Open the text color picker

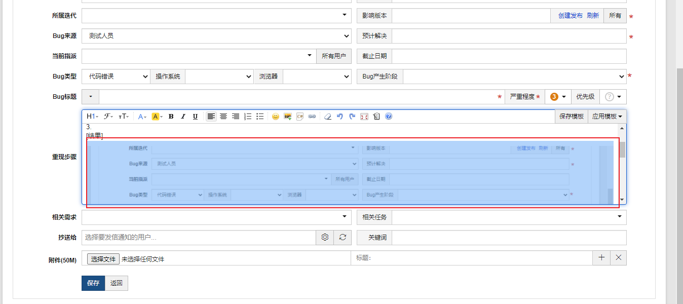142,117
